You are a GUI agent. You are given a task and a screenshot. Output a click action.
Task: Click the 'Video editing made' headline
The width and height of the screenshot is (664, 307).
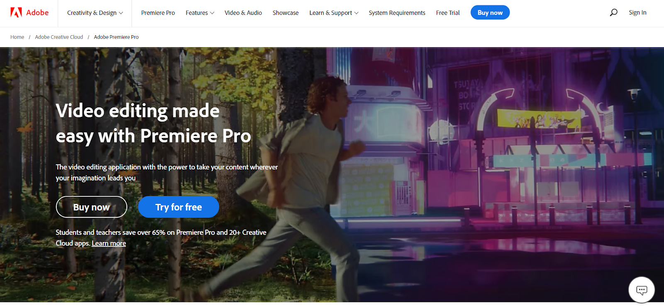click(137, 111)
